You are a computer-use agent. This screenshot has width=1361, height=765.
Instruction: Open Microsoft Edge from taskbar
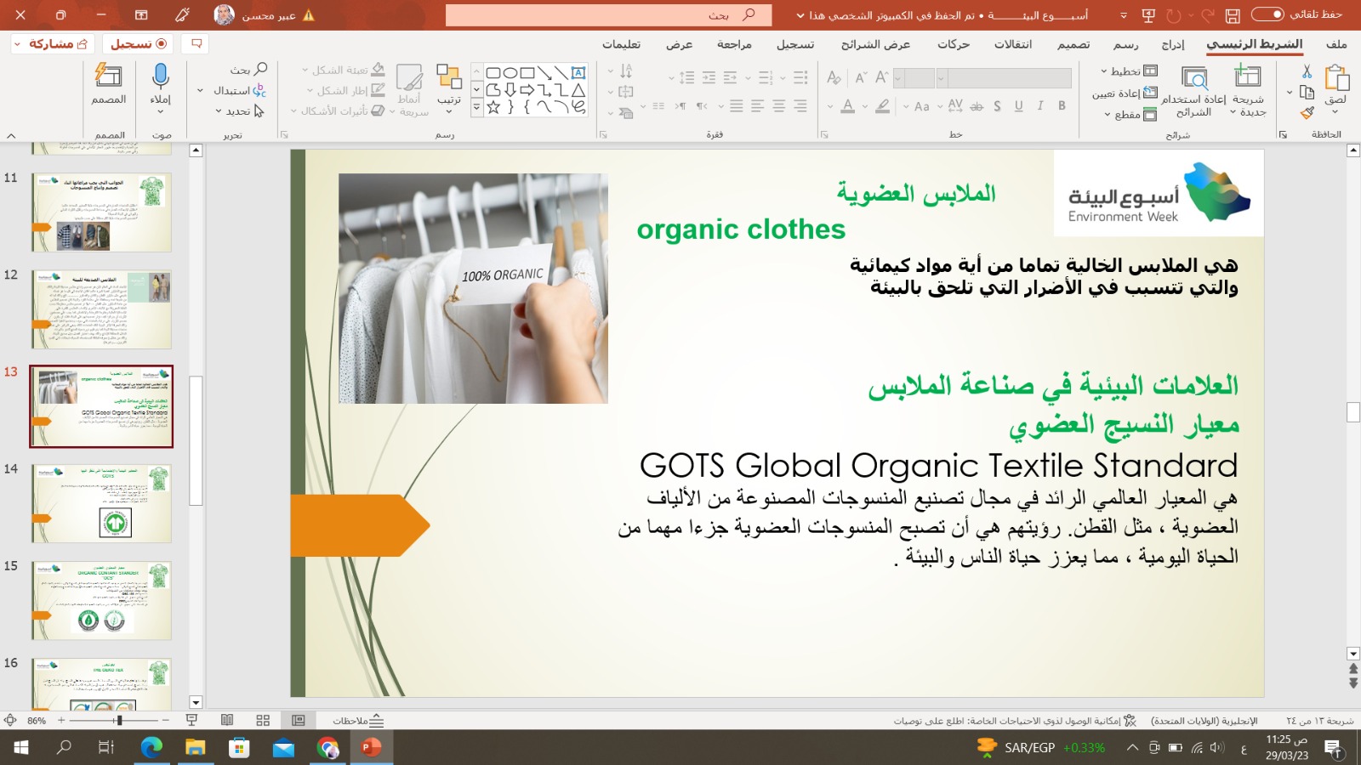click(x=151, y=747)
